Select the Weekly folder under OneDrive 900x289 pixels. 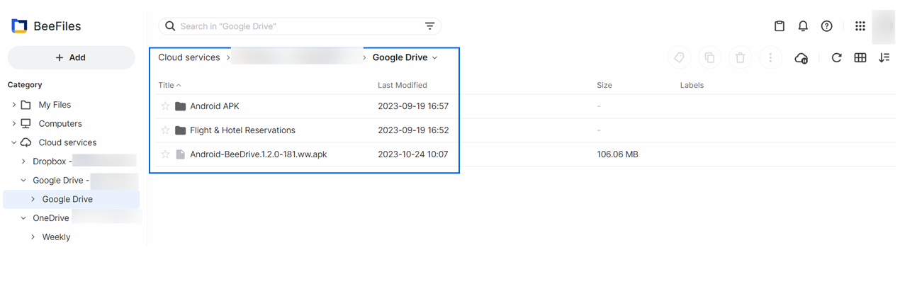coord(56,237)
